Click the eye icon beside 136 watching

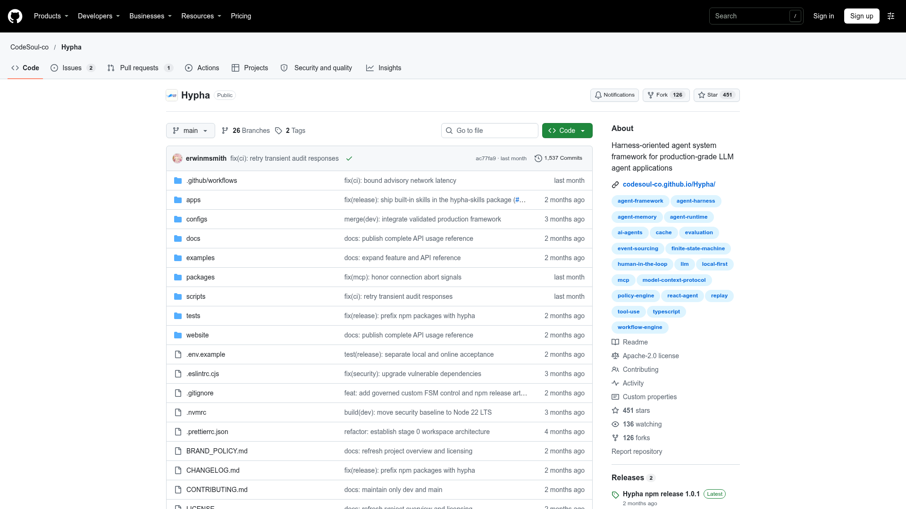pyautogui.click(x=615, y=424)
